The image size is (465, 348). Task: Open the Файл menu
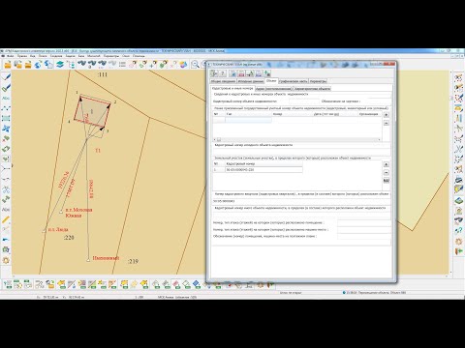[x=11, y=56]
